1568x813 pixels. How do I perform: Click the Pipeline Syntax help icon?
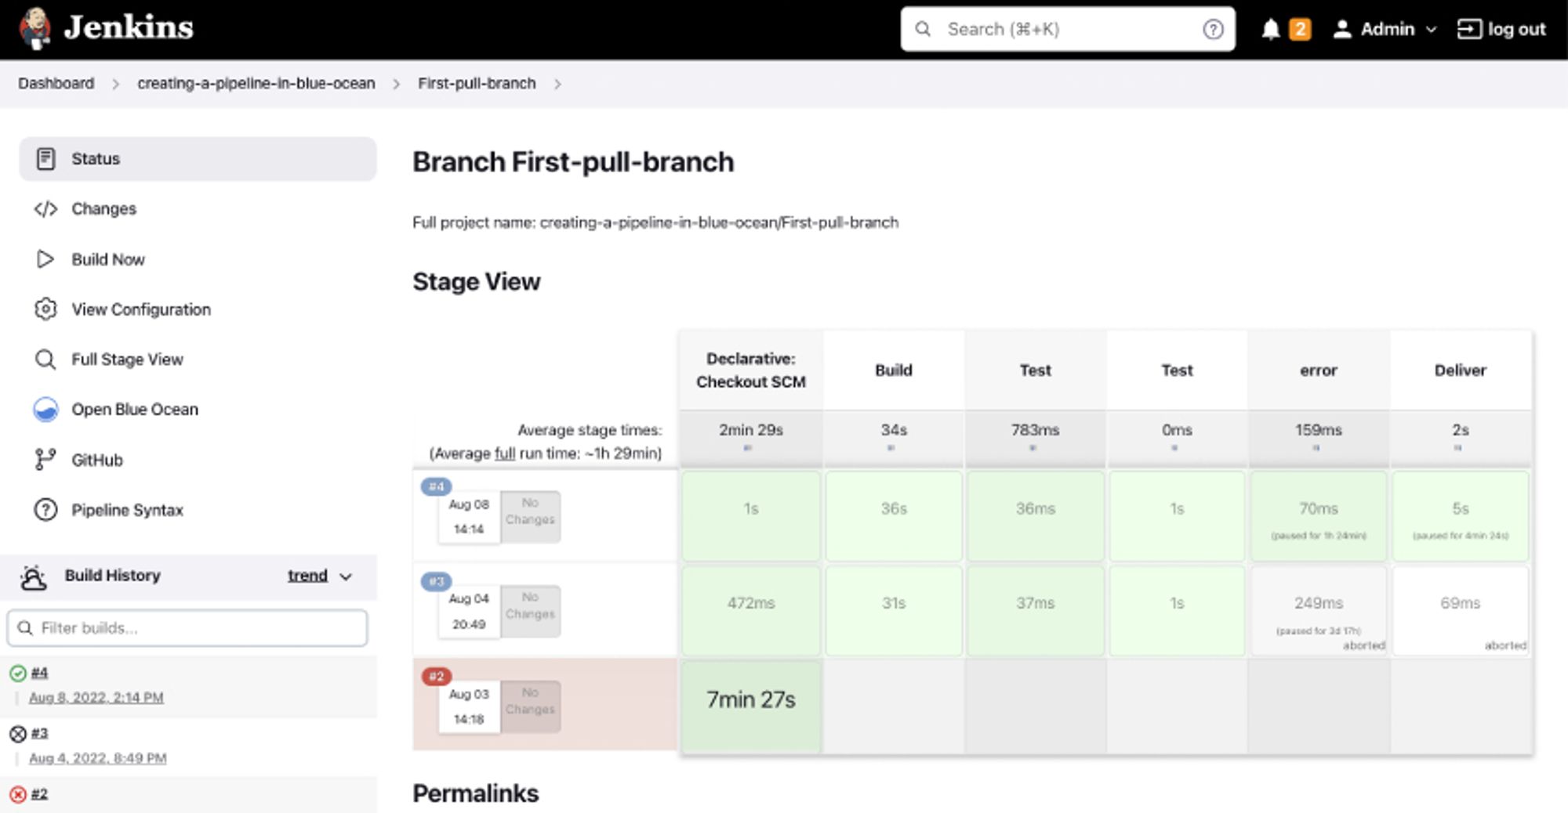click(x=45, y=510)
